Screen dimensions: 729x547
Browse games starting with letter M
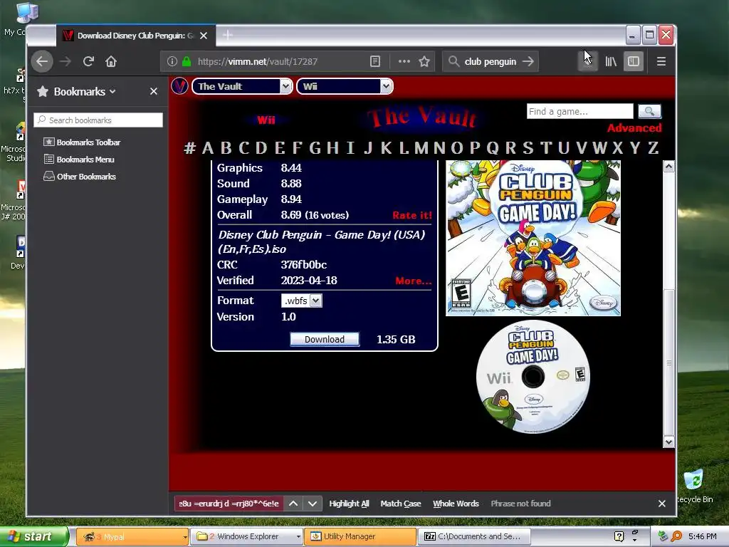[x=421, y=148]
